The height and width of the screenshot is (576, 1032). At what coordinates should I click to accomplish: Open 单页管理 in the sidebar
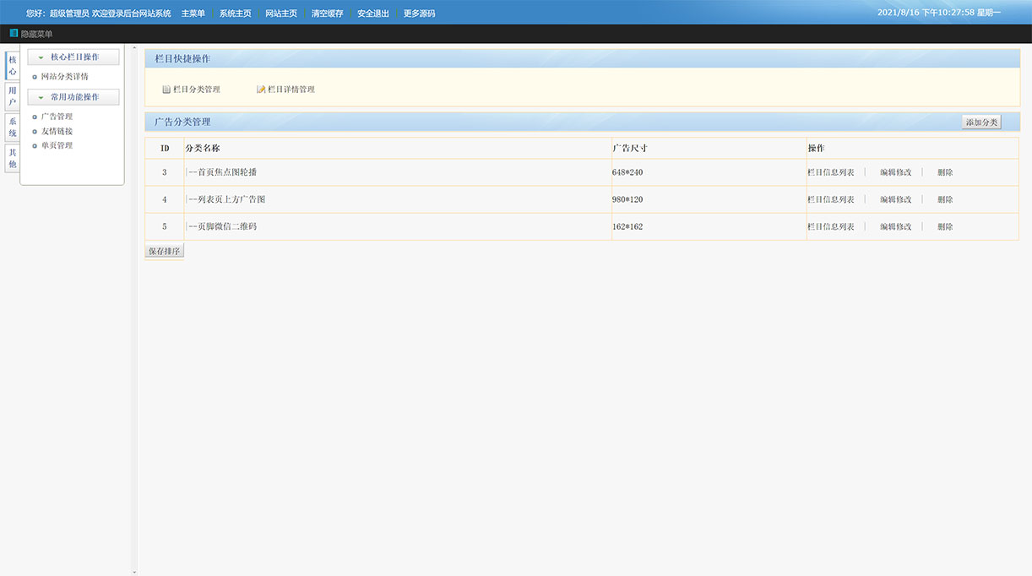tap(57, 145)
